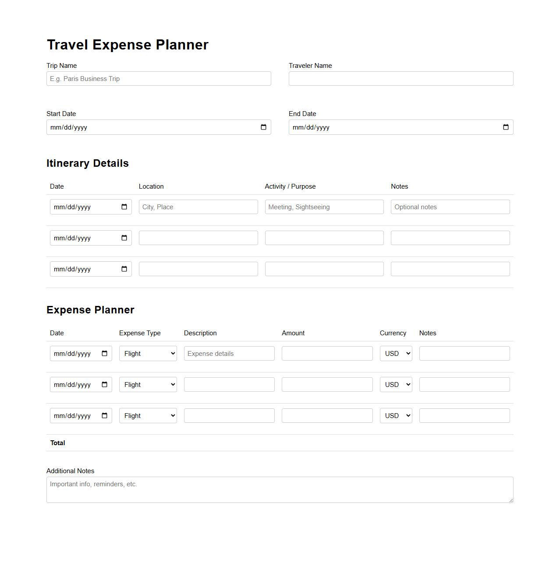Open the second row USD currency dropdown

(x=395, y=384)
